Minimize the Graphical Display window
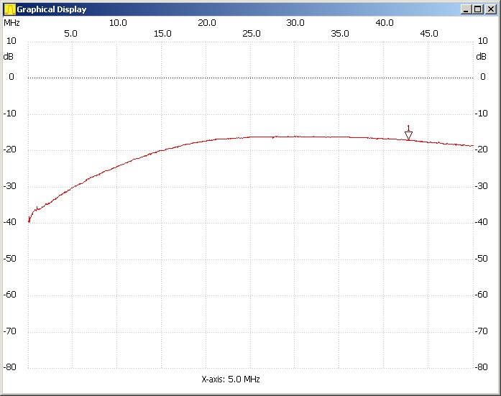The width and height of the screenshot is (501, 396). pos(466,9)
